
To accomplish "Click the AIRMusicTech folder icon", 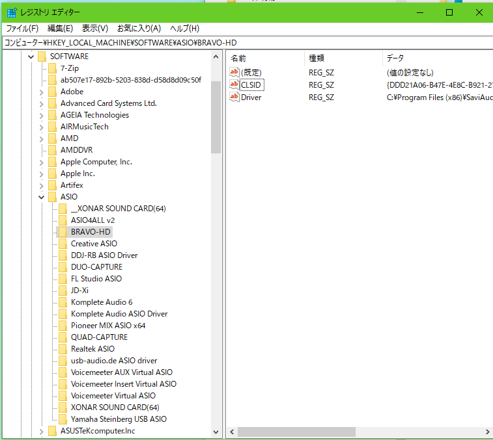I will (x=52, y=127).
